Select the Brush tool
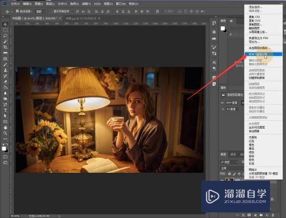286x218 pixels. [5, 65]
